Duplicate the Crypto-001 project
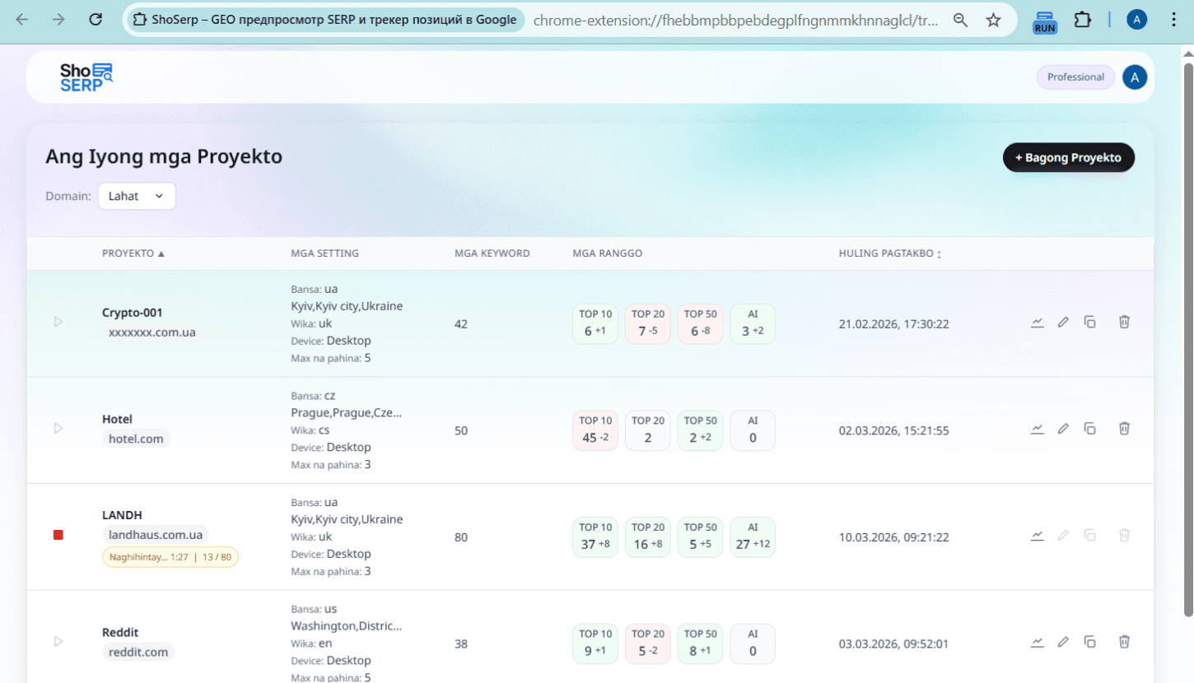Screen dimensions: 1194x683 (1089, 322)
